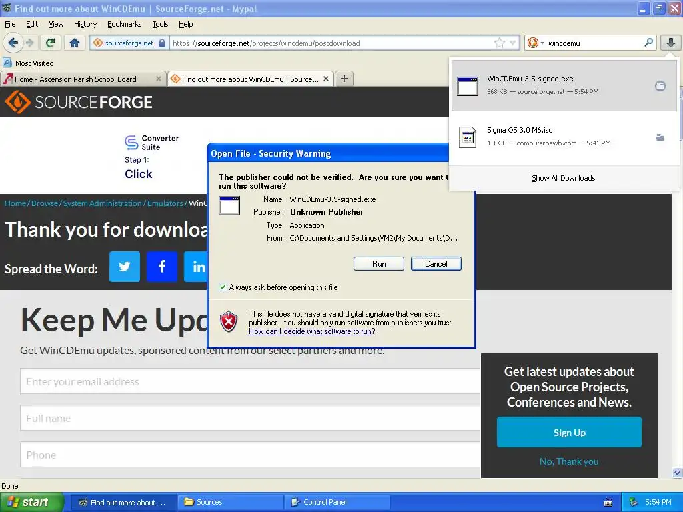This screenshot has width=683, height=512.
Task: Click the SourceForge logo
Action: pos(79,102)
